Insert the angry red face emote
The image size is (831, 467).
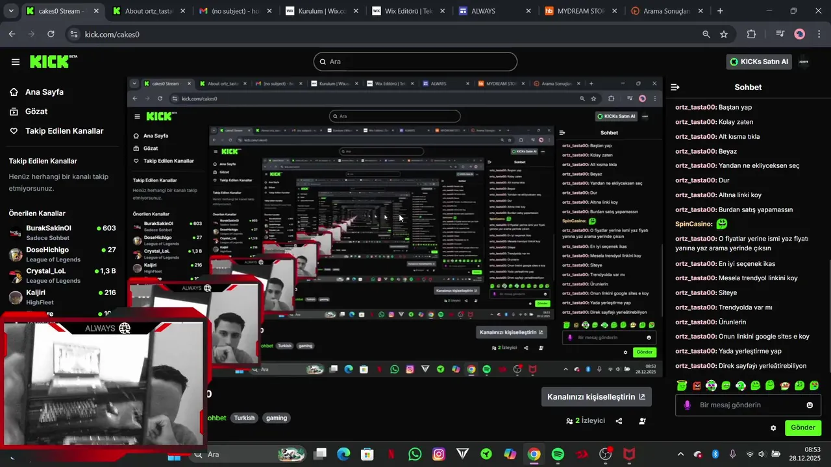(697, 385)
